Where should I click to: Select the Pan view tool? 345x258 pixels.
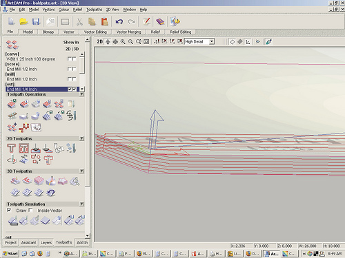[x=115, y=42]
